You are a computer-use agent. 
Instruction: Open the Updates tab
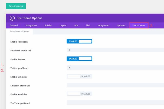(121, 25)
